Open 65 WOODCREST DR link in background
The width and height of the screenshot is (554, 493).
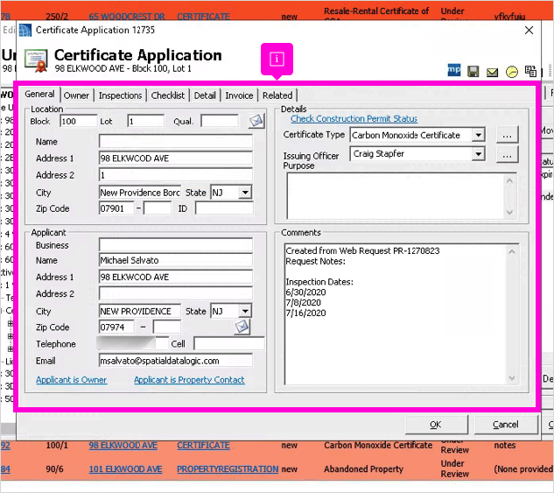click(127, 17)
